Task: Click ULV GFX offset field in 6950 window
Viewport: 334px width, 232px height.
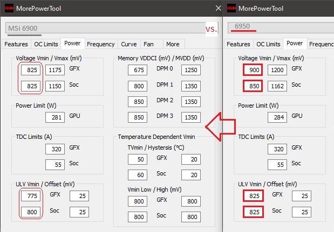Action: [302, 196]
